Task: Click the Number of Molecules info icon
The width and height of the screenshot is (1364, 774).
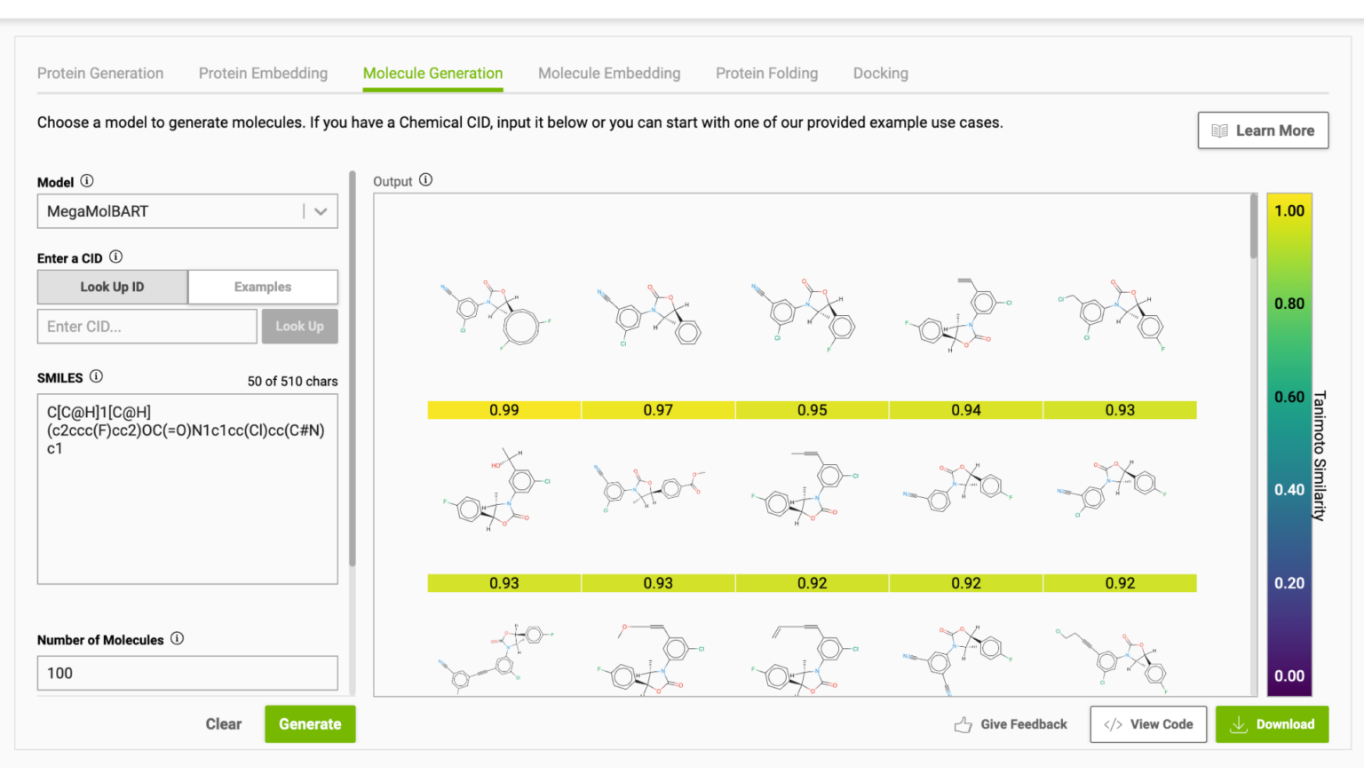Action: pos(176,639)
